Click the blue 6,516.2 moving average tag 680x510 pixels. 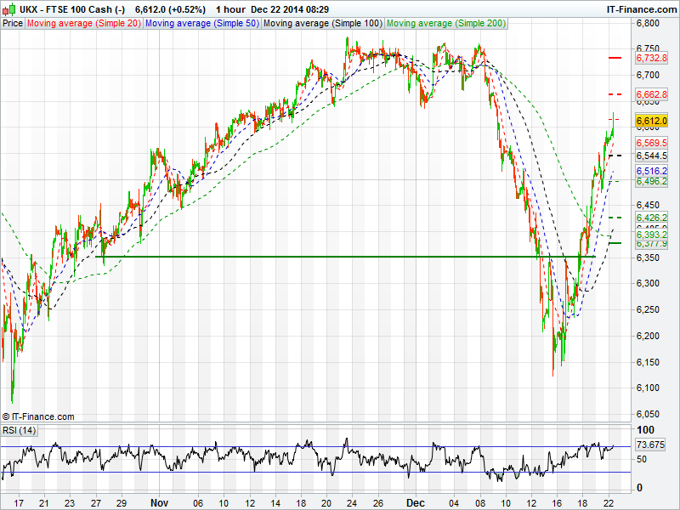(651, 171)
